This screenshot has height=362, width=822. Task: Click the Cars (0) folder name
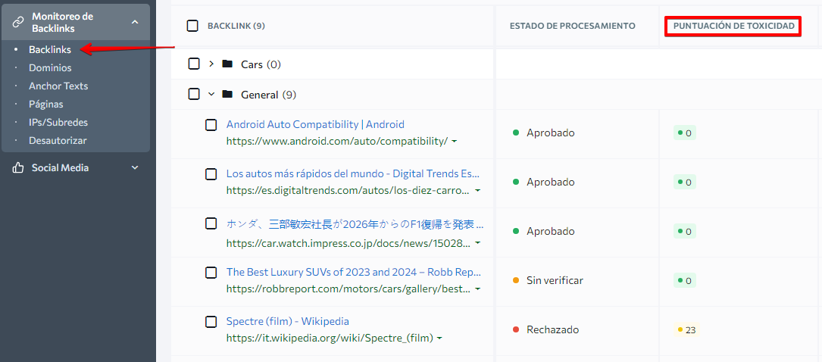coord(261,64)
